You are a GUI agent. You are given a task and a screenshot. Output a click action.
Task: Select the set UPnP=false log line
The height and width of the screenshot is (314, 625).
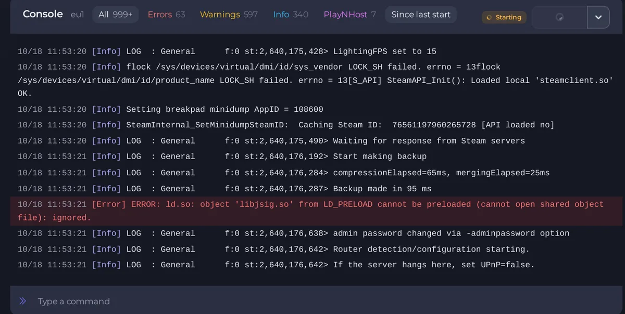pos(277,265)
